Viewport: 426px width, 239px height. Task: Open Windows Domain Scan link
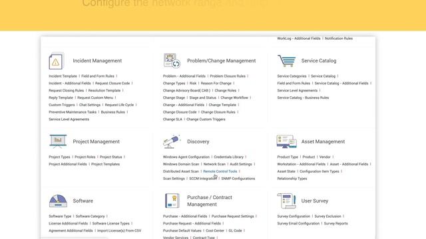pyautogui.click(x=181, y=164)
